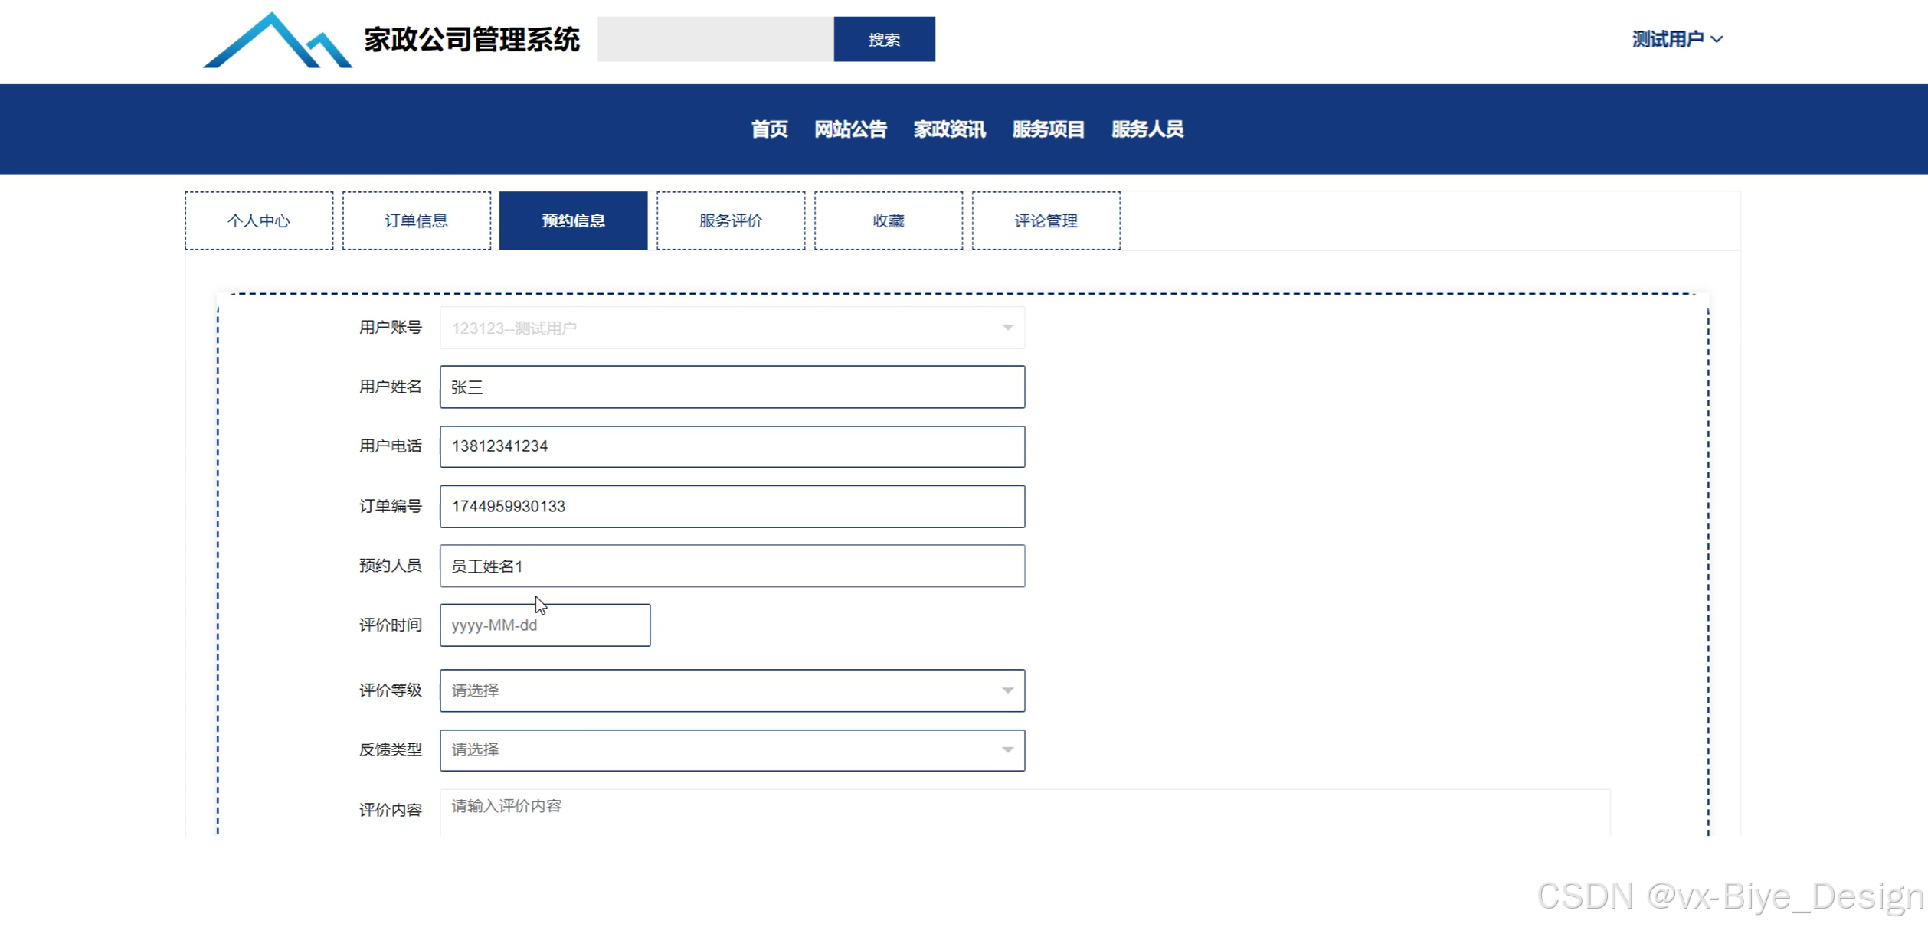
Task: Expand the 反馈类型 dropdown
Action: [732, 750]
